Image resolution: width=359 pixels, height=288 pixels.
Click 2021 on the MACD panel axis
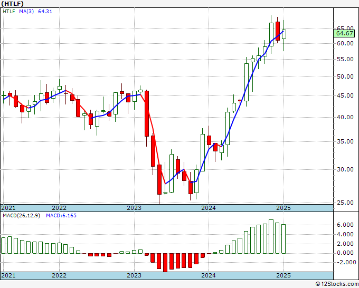pos(8,275)
